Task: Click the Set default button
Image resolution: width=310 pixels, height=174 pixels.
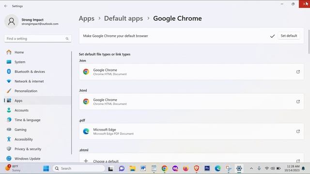Action: [289, 36]
